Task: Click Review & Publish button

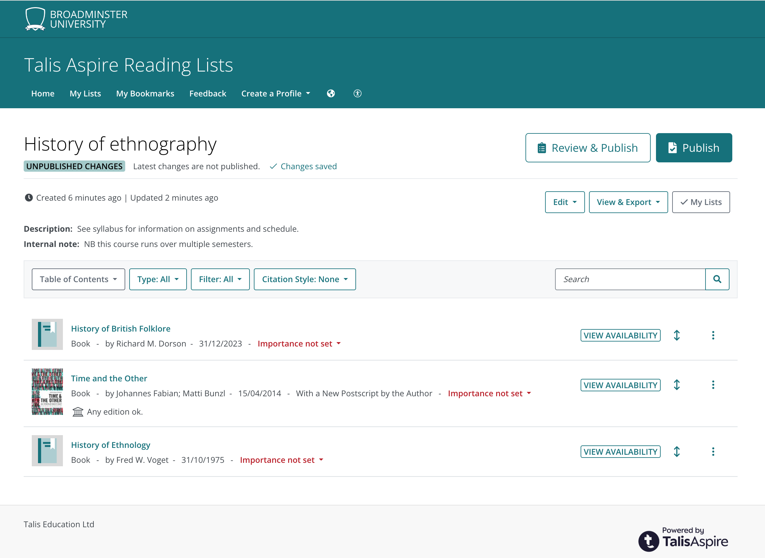Action: pos(588,148)
